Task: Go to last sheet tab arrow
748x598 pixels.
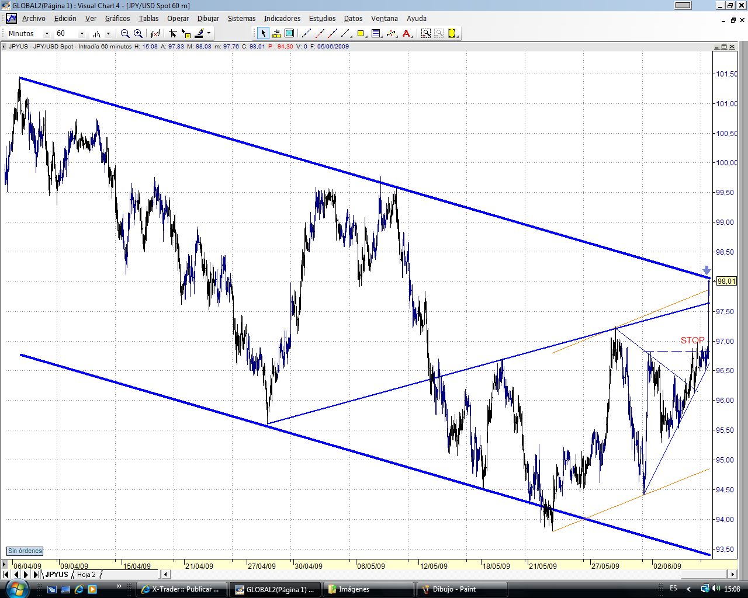Action: (x=36, y=575)
